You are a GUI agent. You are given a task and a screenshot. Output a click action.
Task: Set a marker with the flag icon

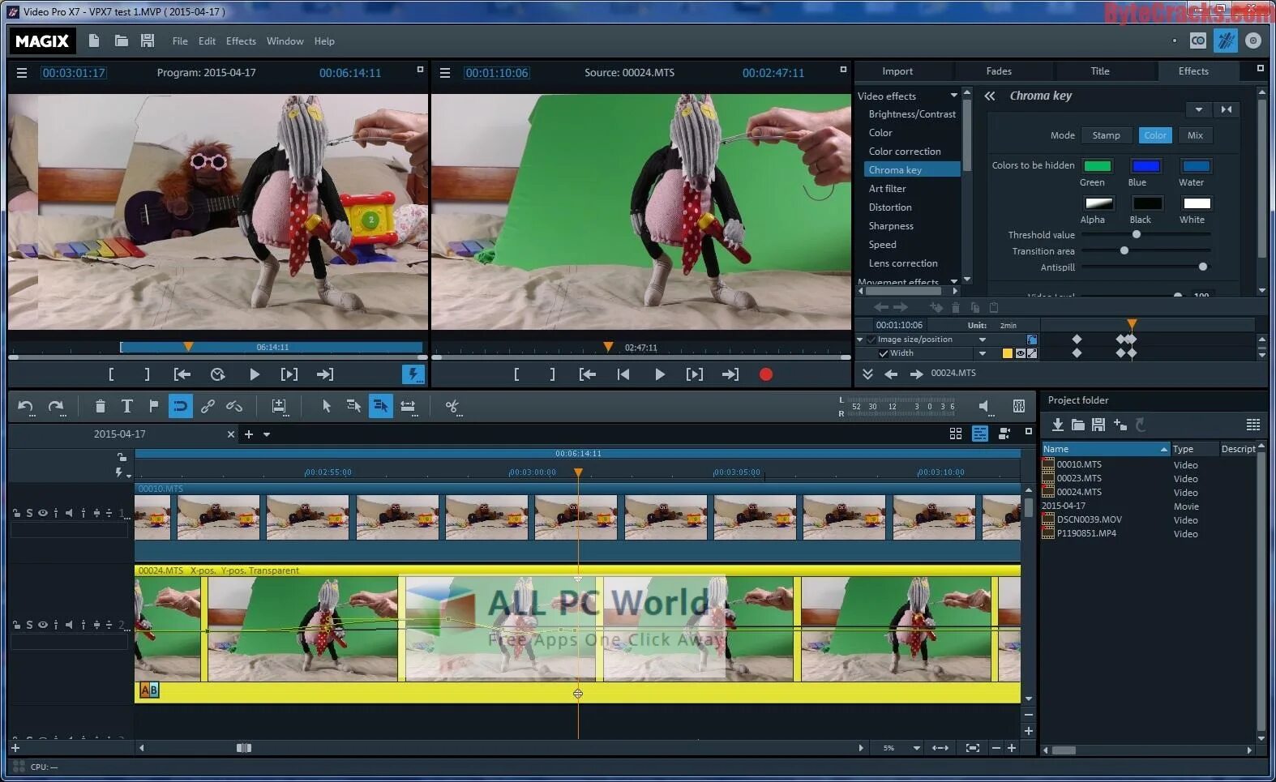click(153, 406)
